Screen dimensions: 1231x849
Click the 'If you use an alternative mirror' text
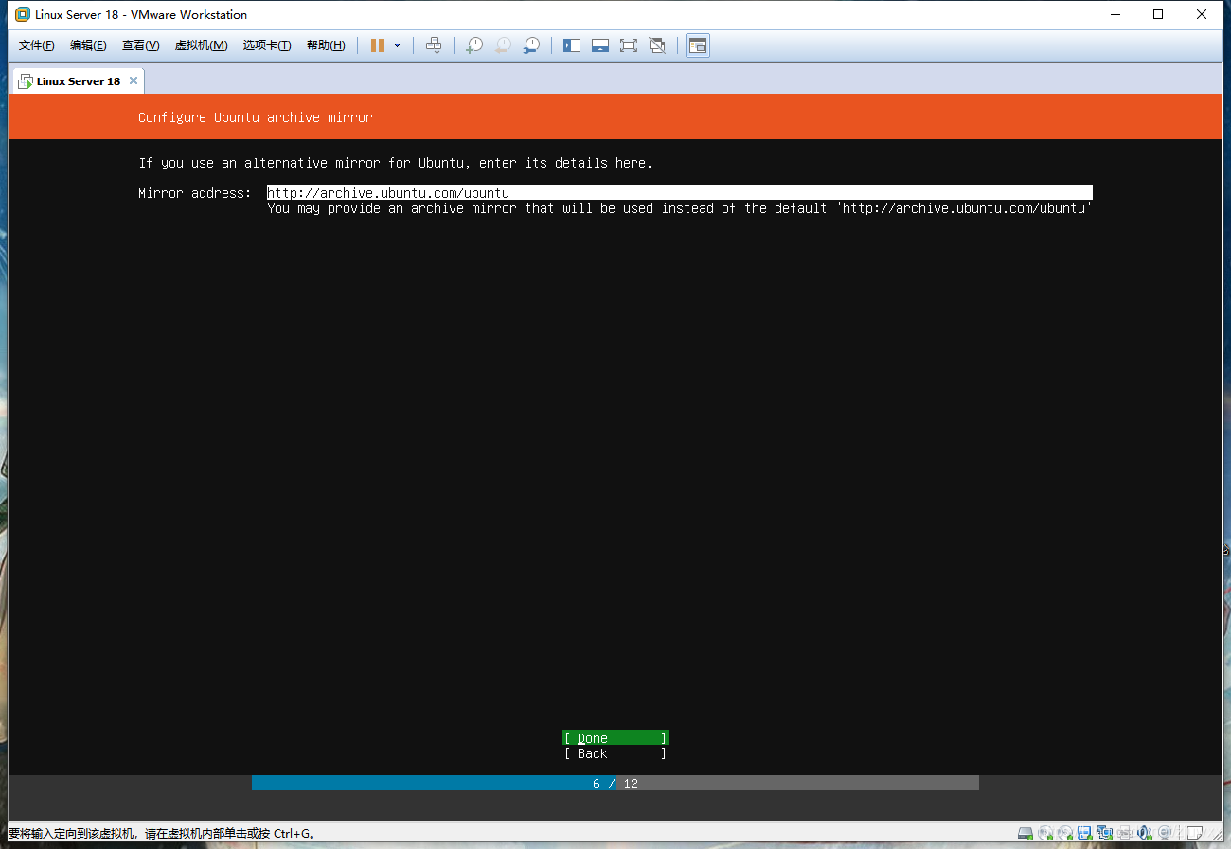coord(395,163)
